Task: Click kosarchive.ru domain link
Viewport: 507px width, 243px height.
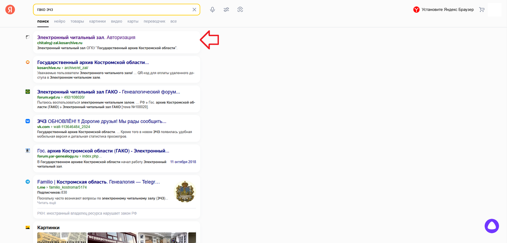Action: (x=49, y=68)
